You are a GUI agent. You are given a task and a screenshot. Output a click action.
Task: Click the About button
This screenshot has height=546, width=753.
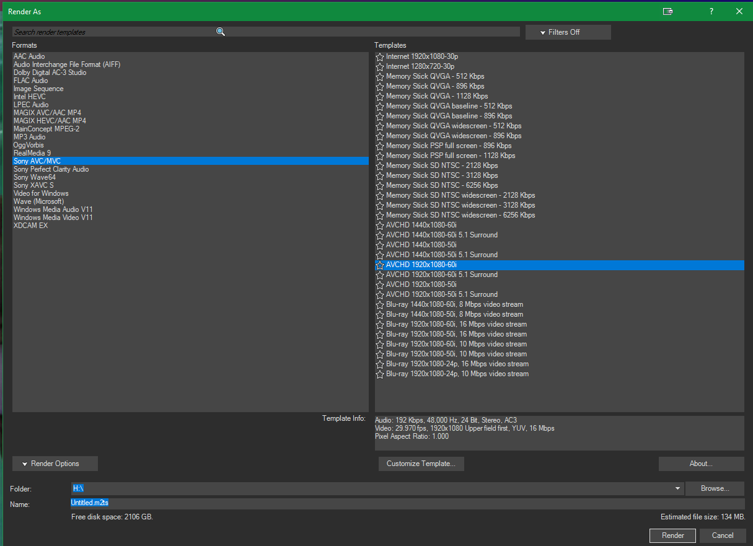pos(701,464)
